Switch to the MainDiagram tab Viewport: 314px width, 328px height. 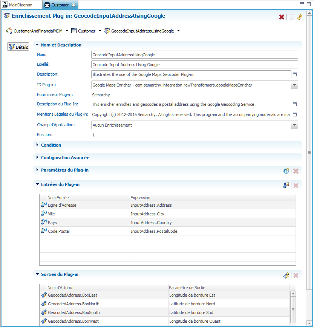tap(21, 5)
